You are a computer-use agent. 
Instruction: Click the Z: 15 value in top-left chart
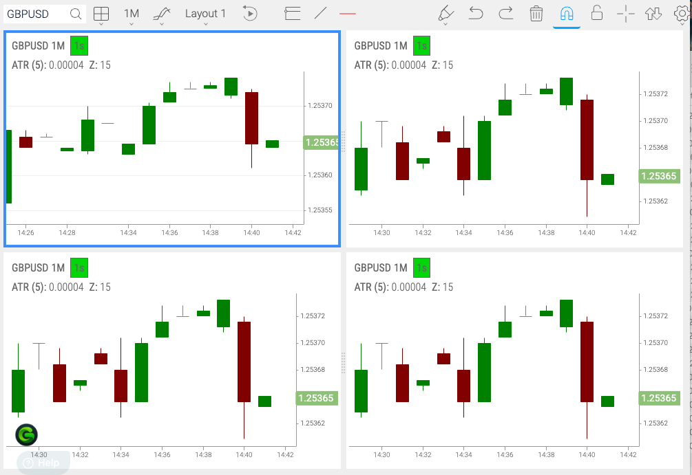[x=100, y=65]
